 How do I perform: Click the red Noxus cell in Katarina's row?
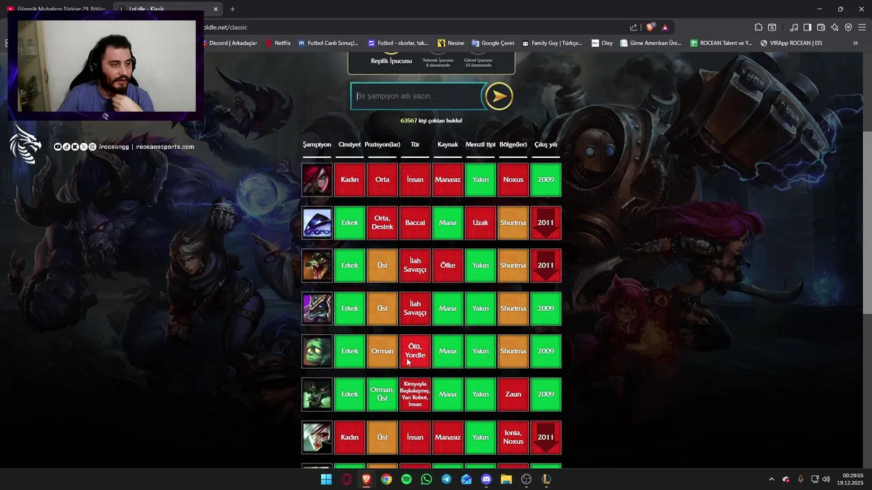tap(513, 180)
